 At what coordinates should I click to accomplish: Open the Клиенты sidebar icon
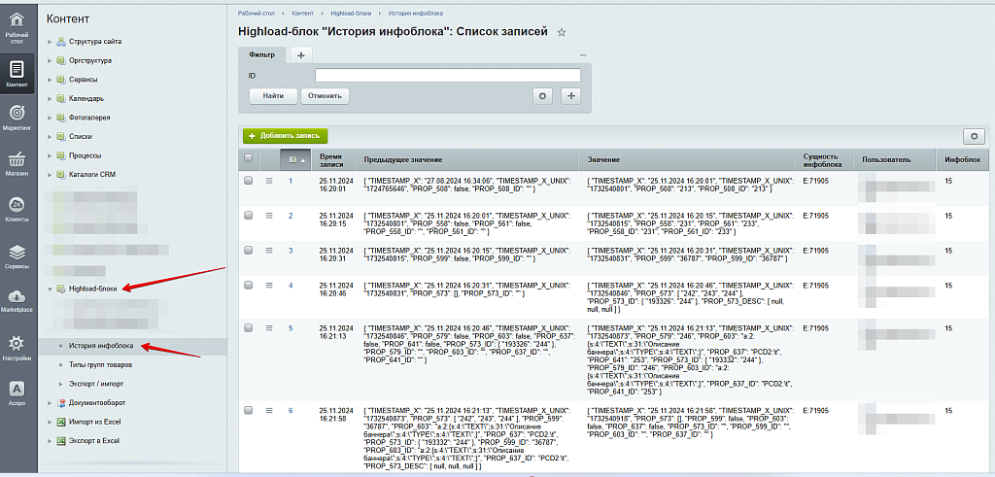click(x=17, y=209)
